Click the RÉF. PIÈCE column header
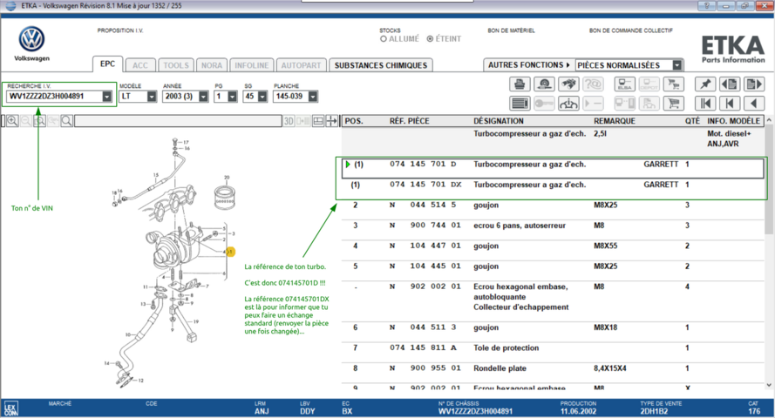Screen dimensions: 775x418 coord(409,121)
